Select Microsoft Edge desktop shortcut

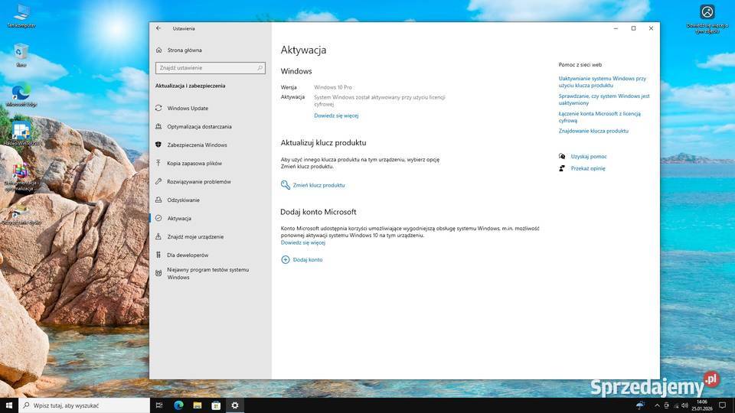pyautogui.click(x=21, y=95)
